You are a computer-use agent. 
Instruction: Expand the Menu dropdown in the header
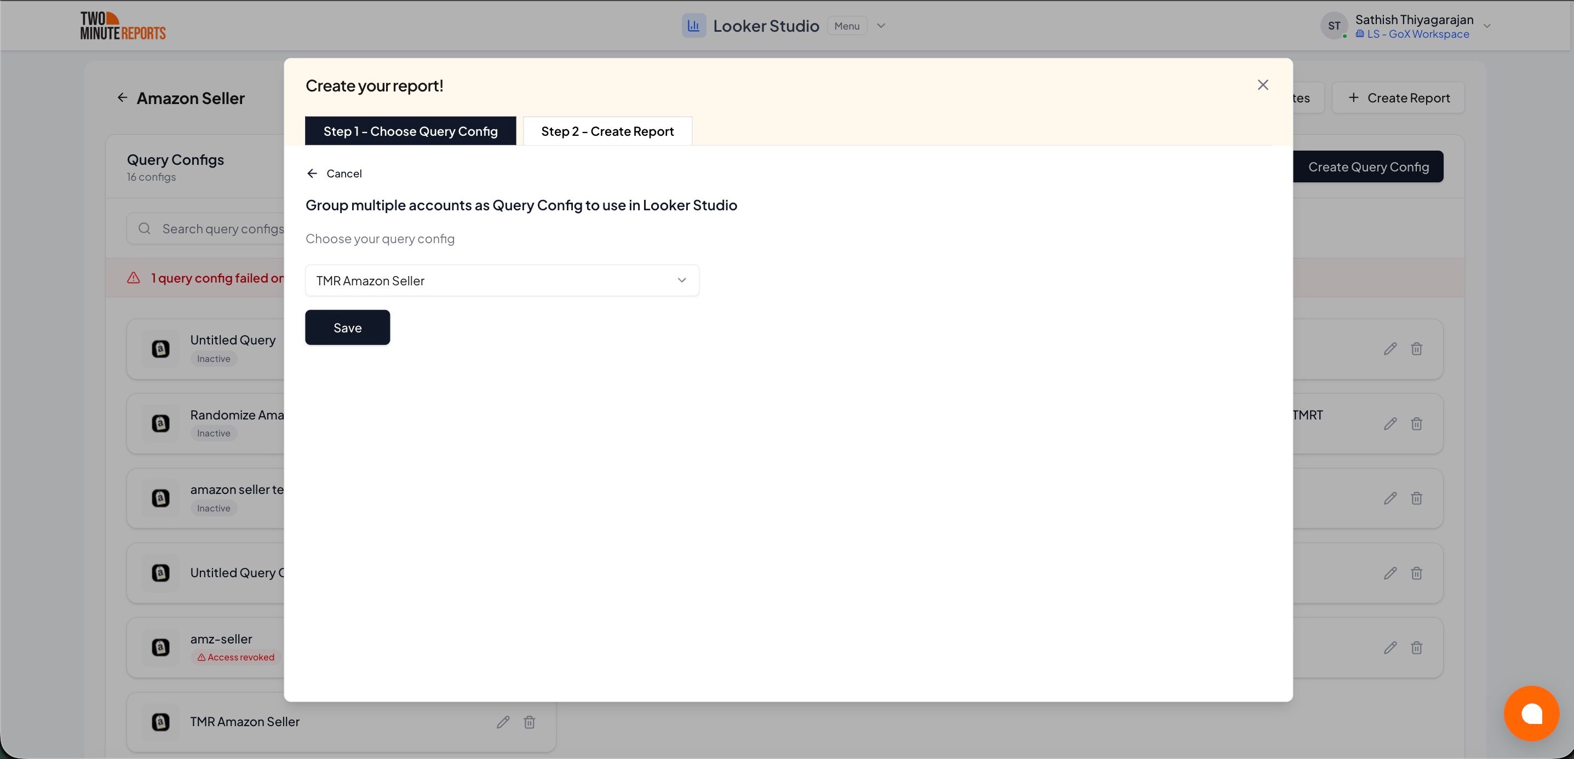880,25
